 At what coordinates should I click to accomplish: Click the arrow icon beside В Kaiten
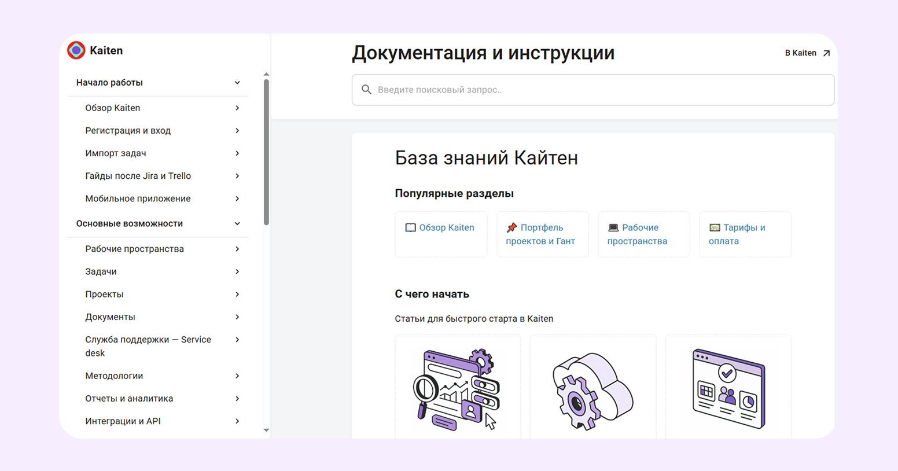click(827, 52)
